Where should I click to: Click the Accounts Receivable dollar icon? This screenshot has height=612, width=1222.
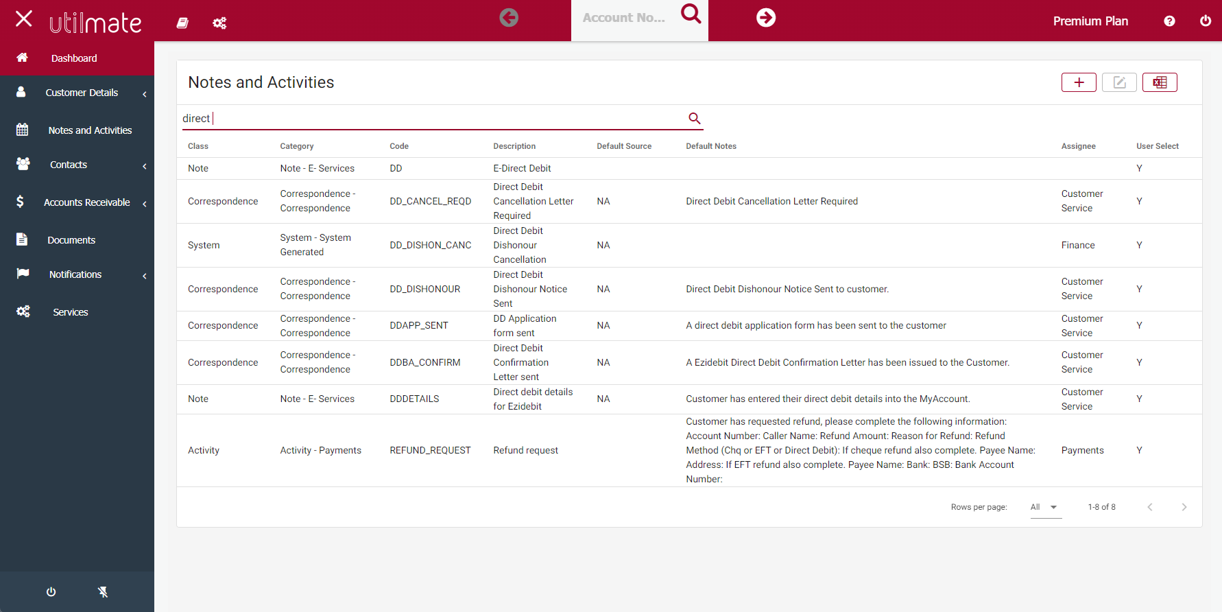(21, 201)
